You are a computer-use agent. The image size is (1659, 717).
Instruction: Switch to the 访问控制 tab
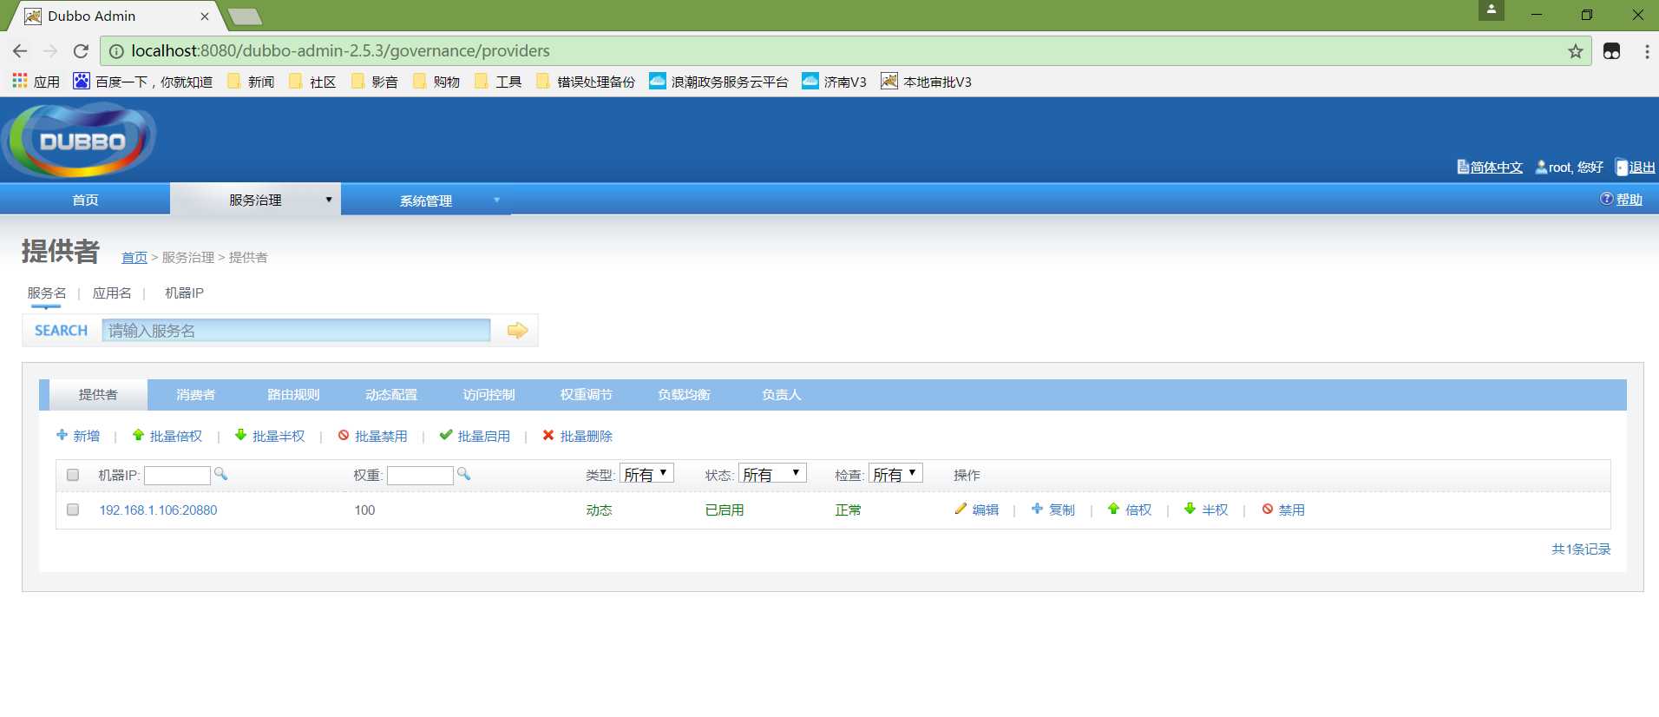tap(489, 395)
